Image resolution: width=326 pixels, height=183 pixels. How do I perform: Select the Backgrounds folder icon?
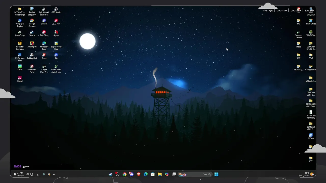[311, 68]
